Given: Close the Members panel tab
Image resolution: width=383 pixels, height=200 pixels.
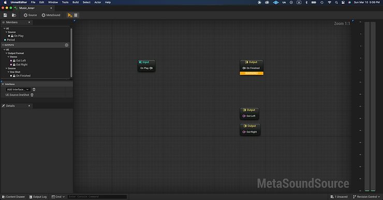Looking at the screenshot, I should pos(30,22).
